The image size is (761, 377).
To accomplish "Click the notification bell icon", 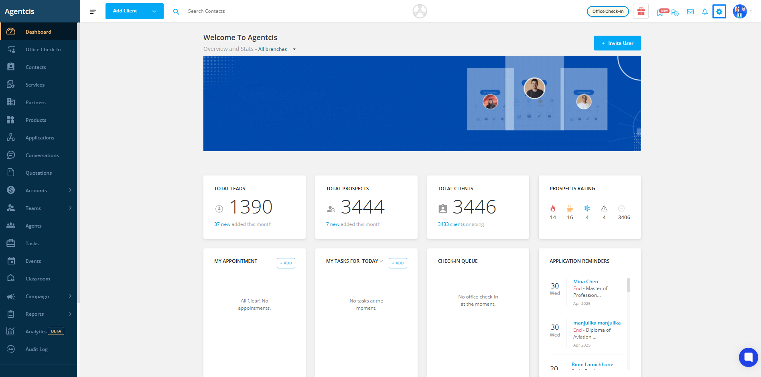I will 705,12.
